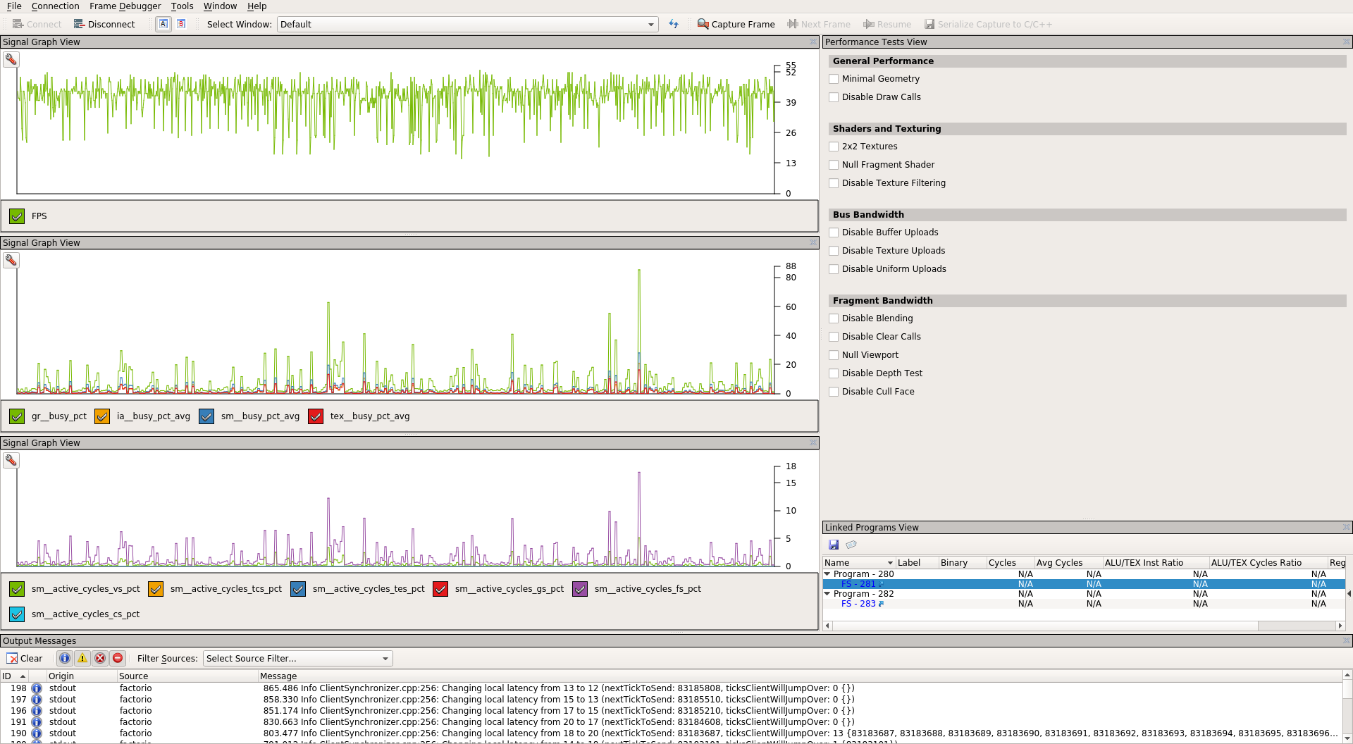The height and width of the screenshot is (744, 1353).
Task: Enable Disable Cull Face checkbox
Action: [834, 392]
